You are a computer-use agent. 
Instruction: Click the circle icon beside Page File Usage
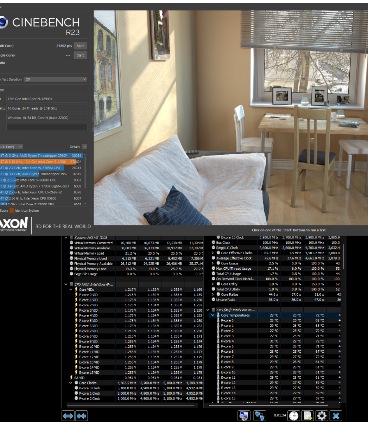click(x=71, y=274)
